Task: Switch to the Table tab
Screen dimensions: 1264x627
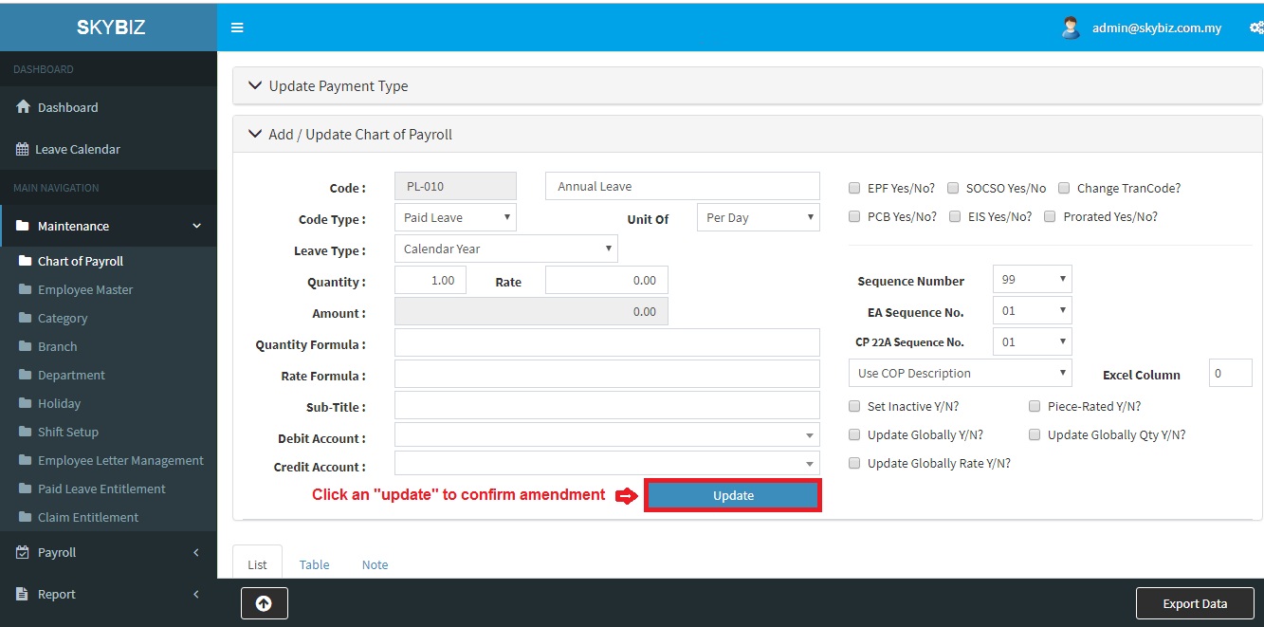Action: tap(314, 564)
